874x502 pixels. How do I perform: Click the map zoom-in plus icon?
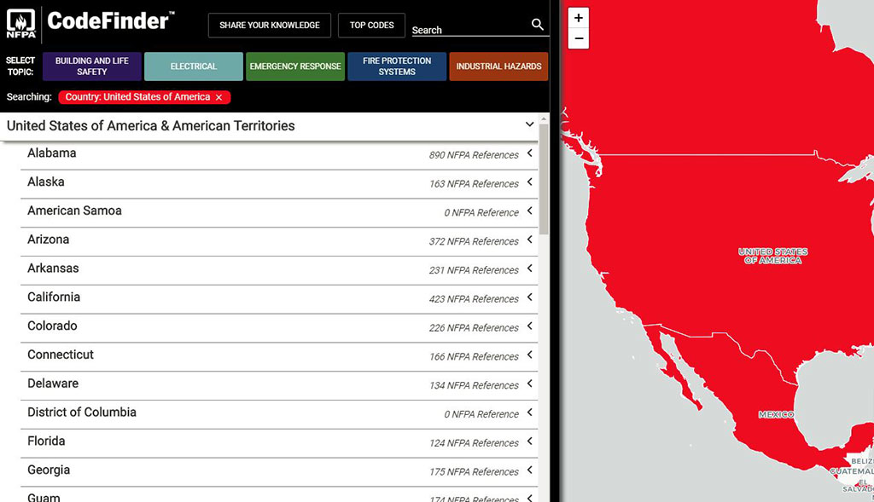[579, 16]
